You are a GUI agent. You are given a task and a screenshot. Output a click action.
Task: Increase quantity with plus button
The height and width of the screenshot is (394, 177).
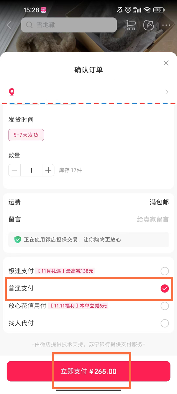coord(48,170)
